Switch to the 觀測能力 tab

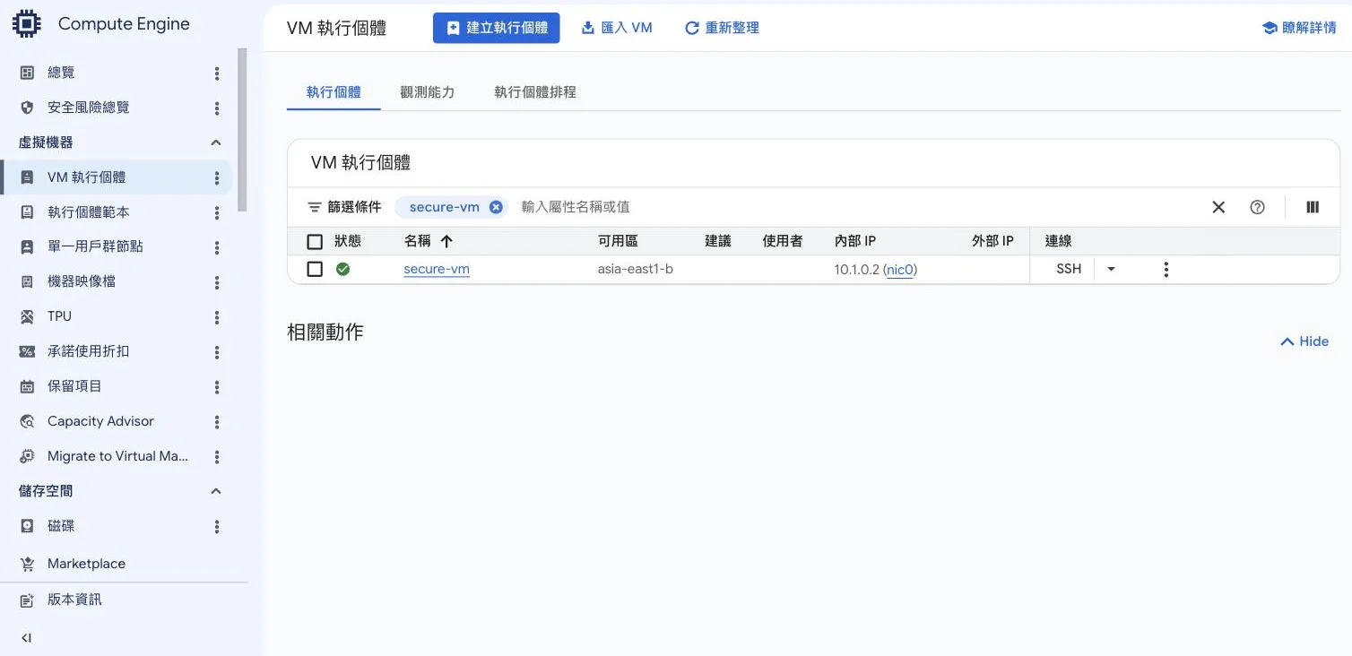[428, 92]
